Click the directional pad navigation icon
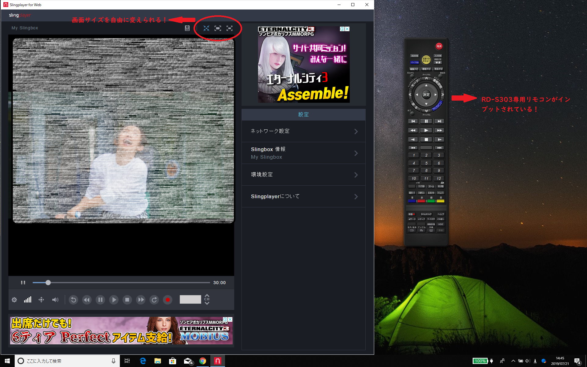Viewport: 587px width, 367px height. pyautogui.click(x=41, y=300)
